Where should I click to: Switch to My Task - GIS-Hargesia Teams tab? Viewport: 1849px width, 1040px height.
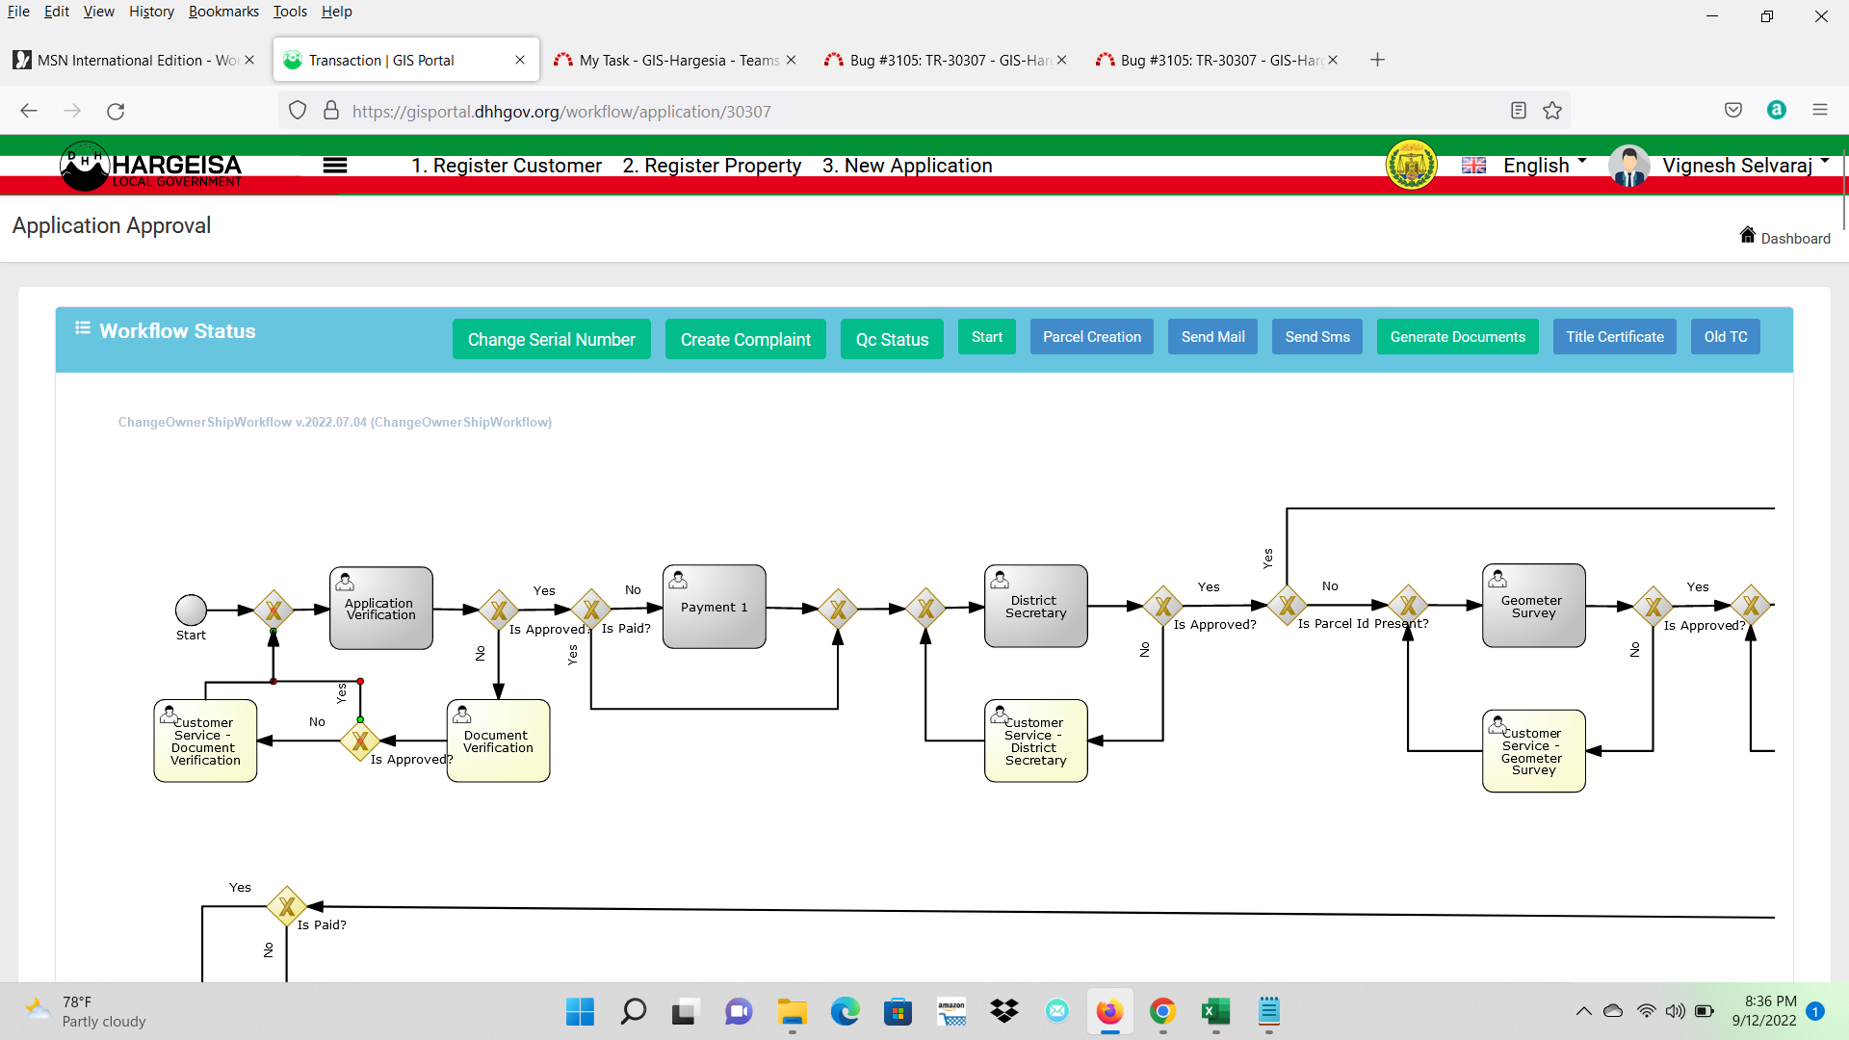[x=674, y=60]
